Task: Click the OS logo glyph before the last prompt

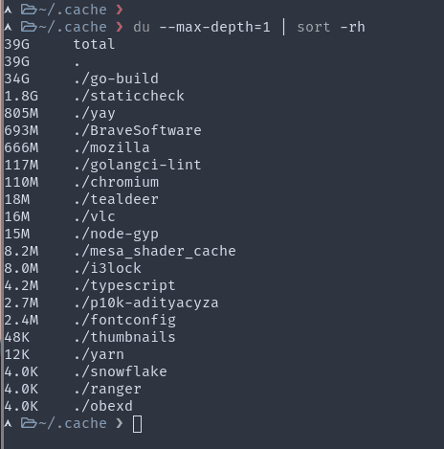Action: coord(8,424)
